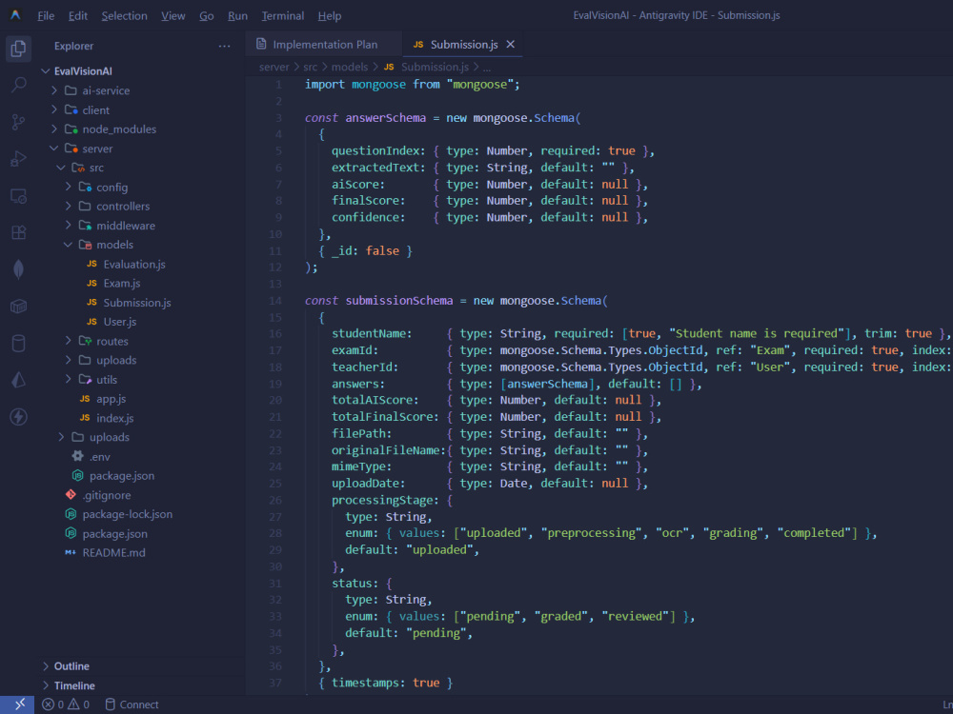Click the document icon on Implementation Plan tab
This screenshot has height=714, width=953.
(x=261, y=44)
